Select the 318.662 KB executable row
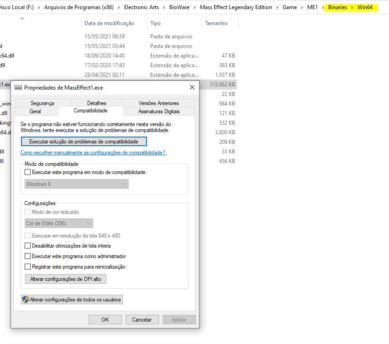This screenshot has width=389, height=344. 218,85
